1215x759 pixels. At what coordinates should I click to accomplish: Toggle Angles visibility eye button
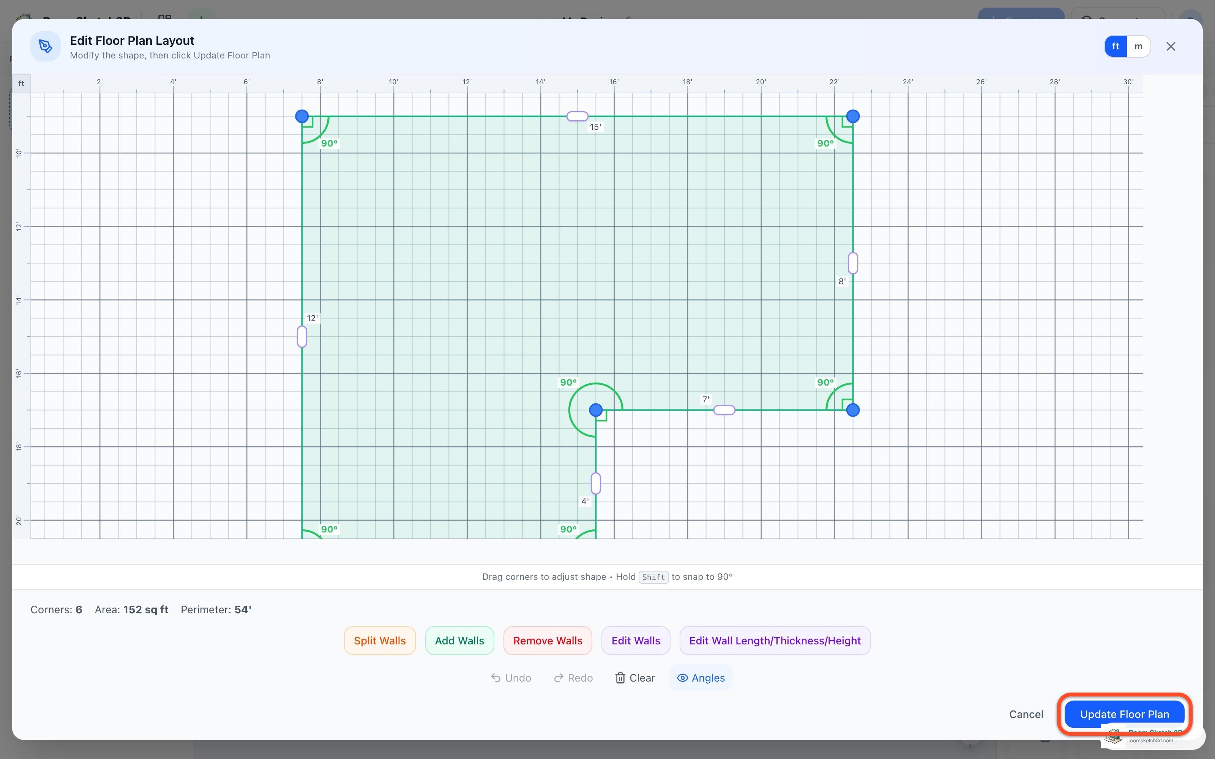point(701,678)
